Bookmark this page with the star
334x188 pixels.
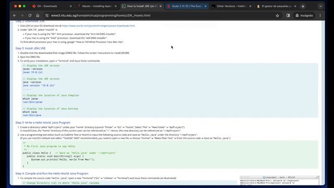pyautogui.click(x=277, y=15)
